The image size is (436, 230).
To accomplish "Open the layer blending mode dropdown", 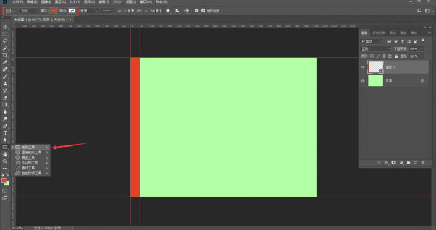I will pyautogui.click(x=376, y=49).
